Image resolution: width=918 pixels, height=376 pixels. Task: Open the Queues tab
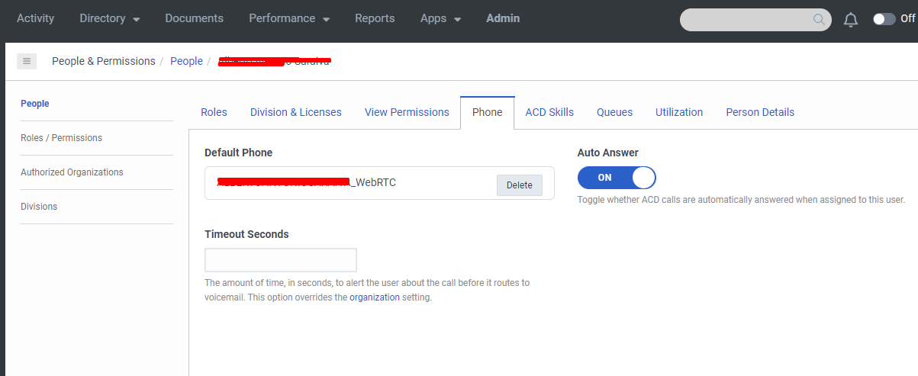coord(614,112)
